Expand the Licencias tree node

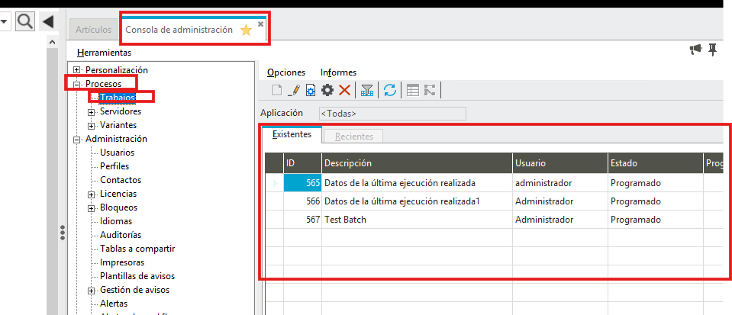tap(92, 194)
